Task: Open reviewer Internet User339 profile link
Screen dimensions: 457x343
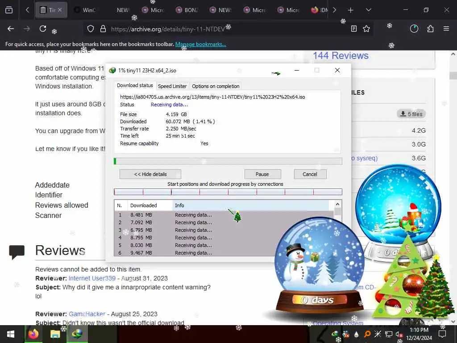Action: coord(92,278)
